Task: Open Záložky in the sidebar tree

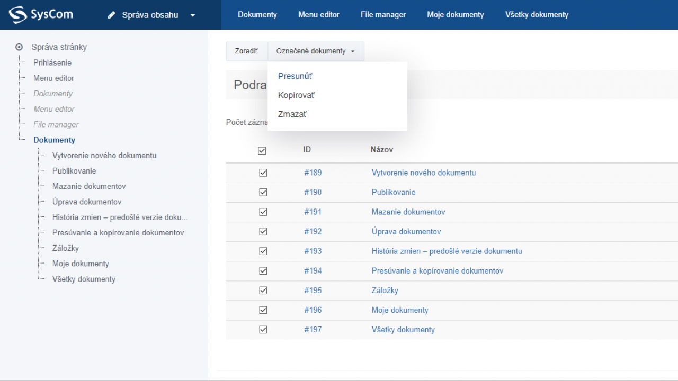Action: click(x=65, y=248)
